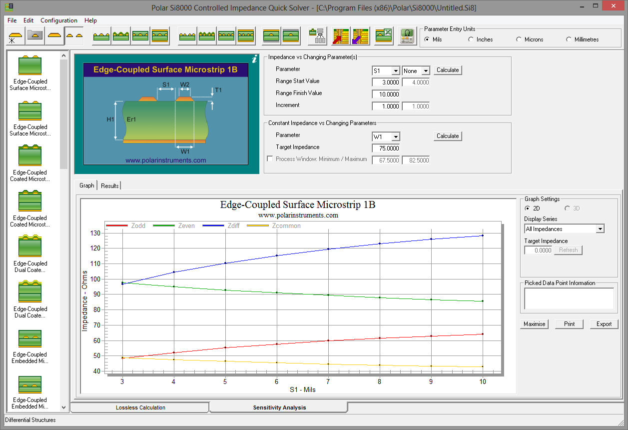Click the italic info icon on the diagram
Image resolution: width=628 pixels, height=430 pixels.
click(x=254, y=59)
